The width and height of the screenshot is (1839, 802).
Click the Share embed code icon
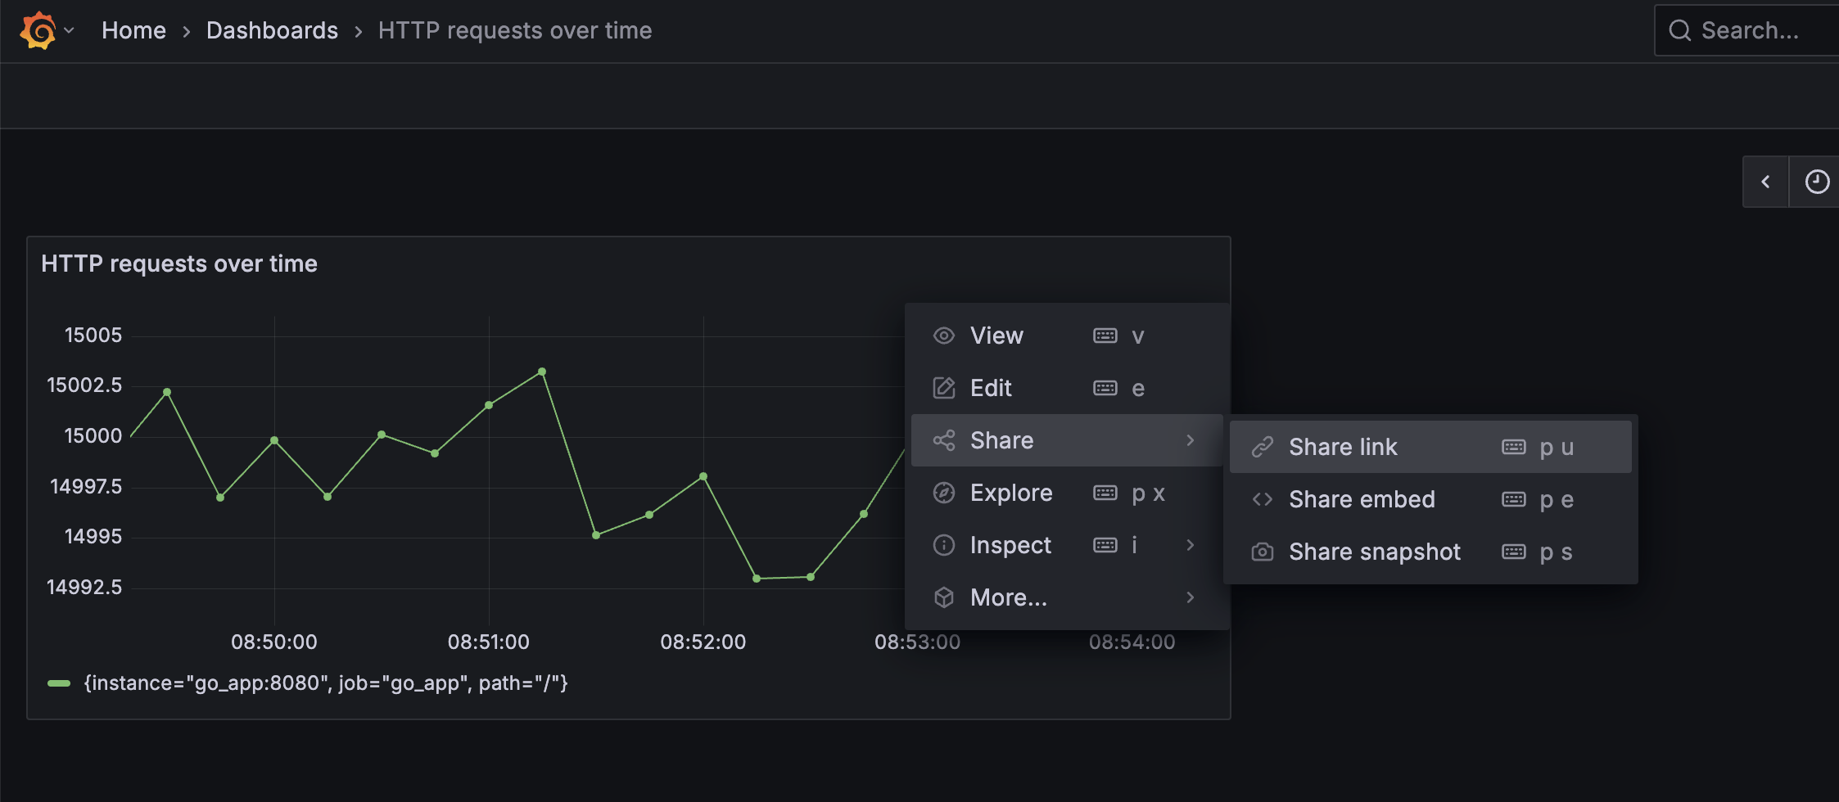coord(1263,499)
